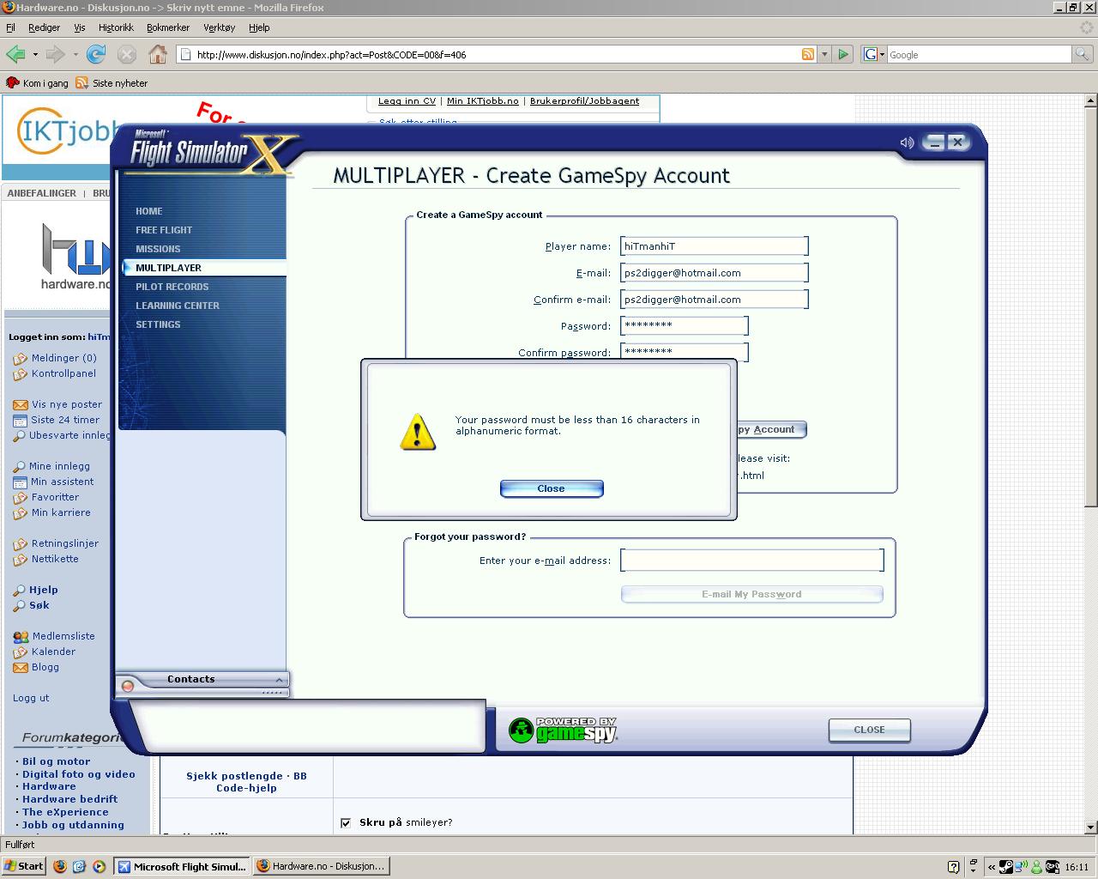1098x879 pixels.
Task: Open Medlemsliste via the members icon
Action: coord(20,636)
